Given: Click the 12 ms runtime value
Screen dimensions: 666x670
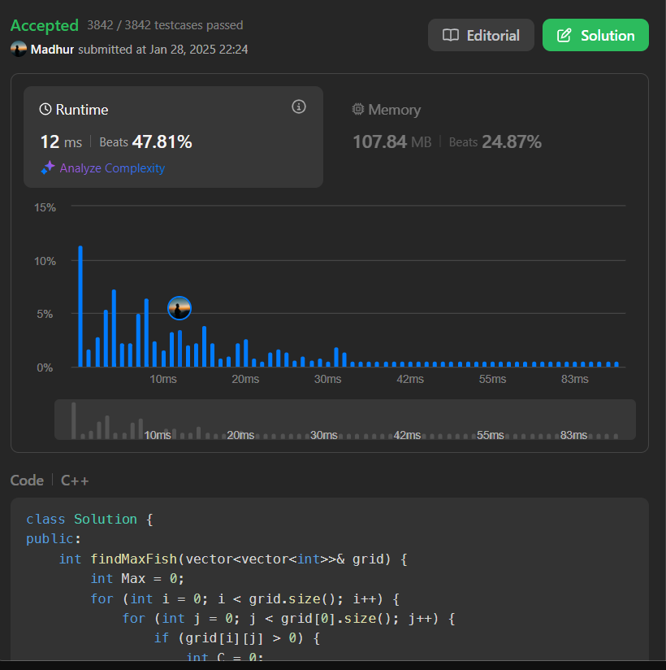Looking at the screenshot, I should pos(61,141).
